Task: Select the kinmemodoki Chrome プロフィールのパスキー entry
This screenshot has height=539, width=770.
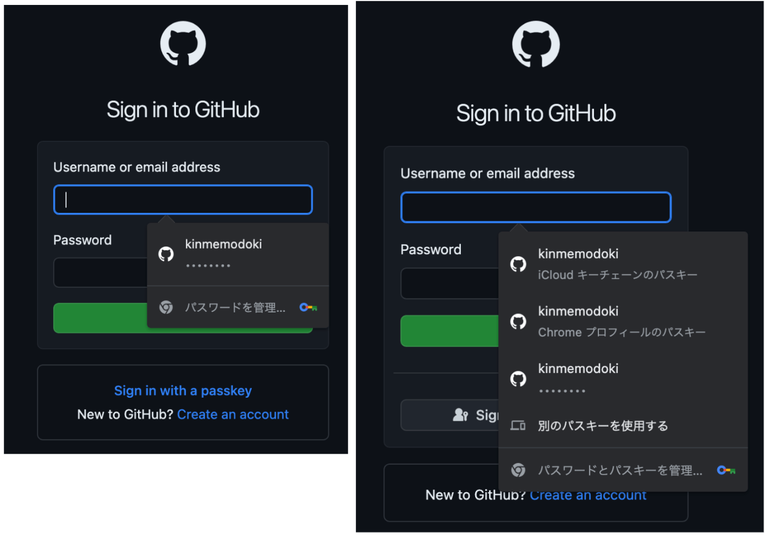Action: click(x=623, y=322)
